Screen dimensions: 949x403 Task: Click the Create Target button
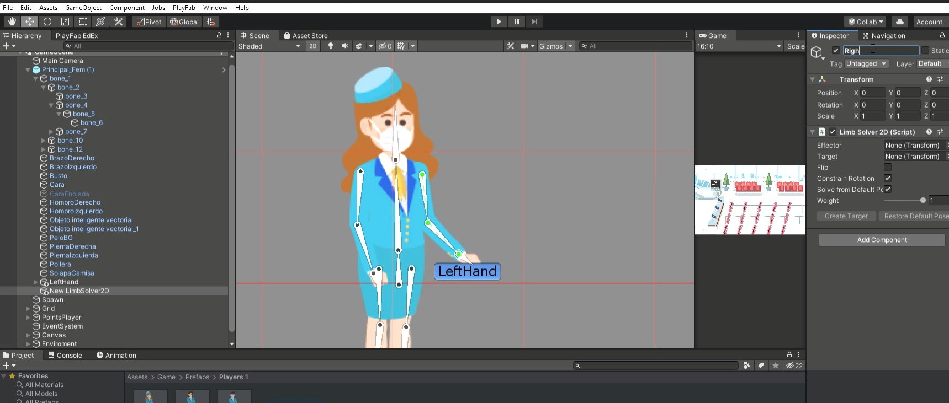pyautogui.click(x=846, y=216)
